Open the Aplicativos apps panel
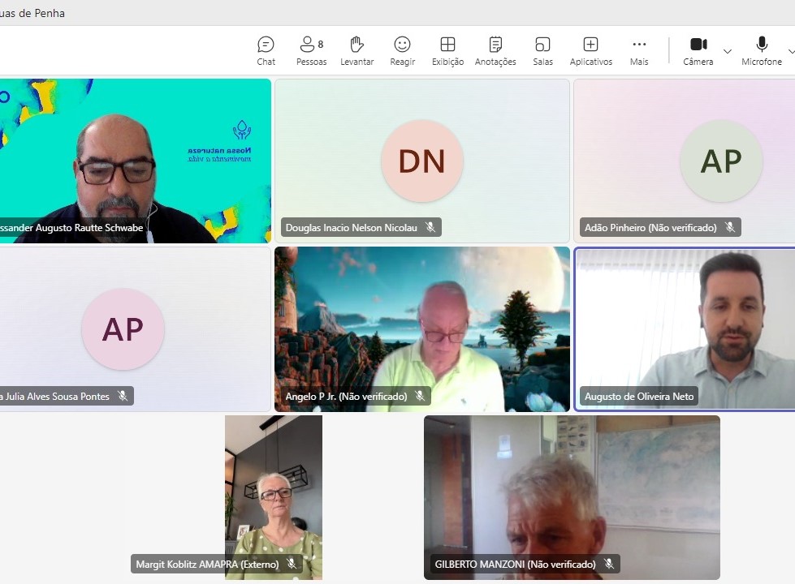 pos(590,51)
